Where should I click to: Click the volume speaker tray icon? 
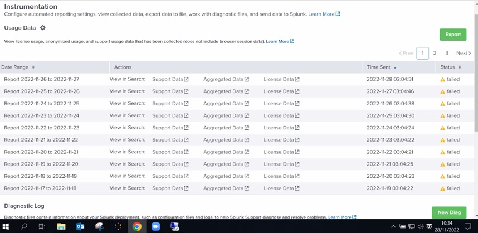421,226
